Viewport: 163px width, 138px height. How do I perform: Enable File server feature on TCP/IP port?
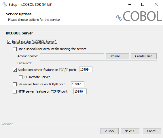pyautogui.click(x=15, y=84)
